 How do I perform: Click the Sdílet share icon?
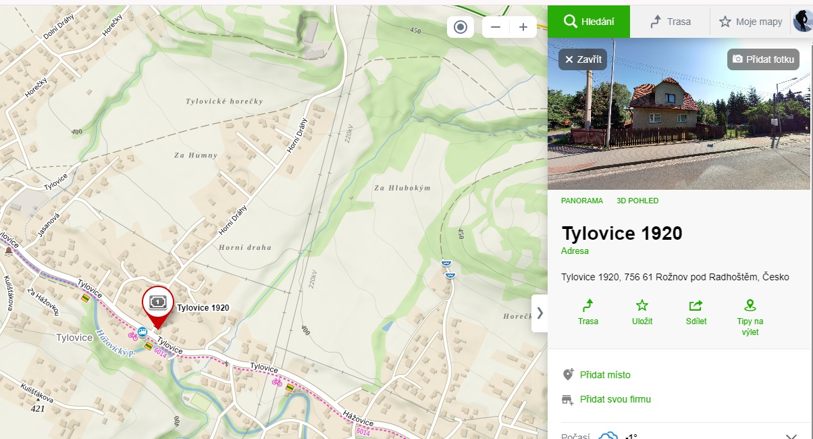coord(696,305)
